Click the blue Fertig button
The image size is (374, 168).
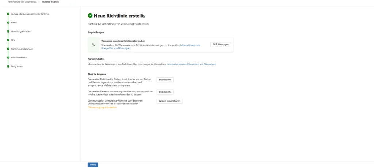click(x=93, y=165)
